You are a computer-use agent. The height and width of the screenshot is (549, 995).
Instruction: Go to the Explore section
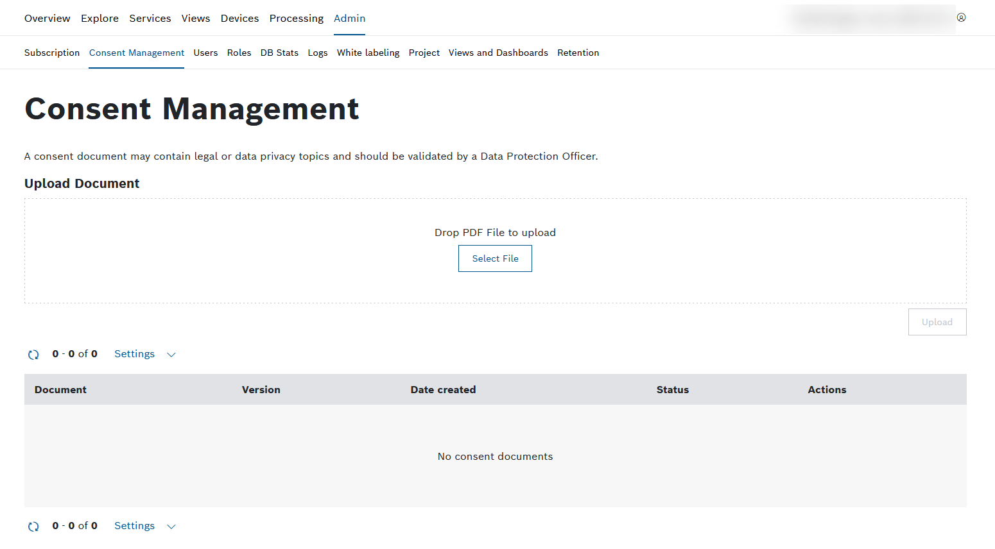pos(99,18)
